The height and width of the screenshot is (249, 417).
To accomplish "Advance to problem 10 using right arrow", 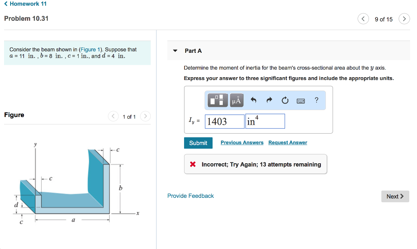I will (404, 19).
